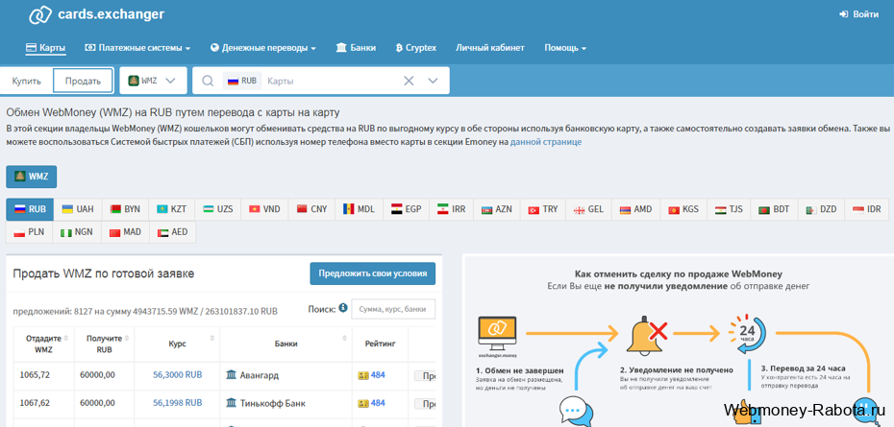The height and width of the screenshot is (427, 894).
Task: Sort by Получите RUB column
Action: (105, 344)
